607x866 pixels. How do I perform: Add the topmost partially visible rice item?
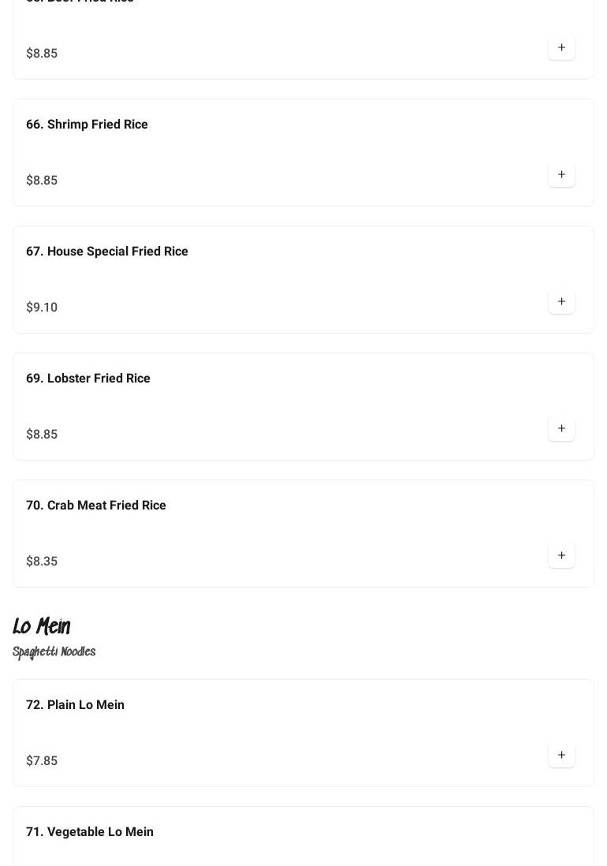click(x=561, y=47)
